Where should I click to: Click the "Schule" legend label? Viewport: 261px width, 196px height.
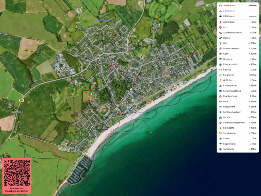coord(227,117)
